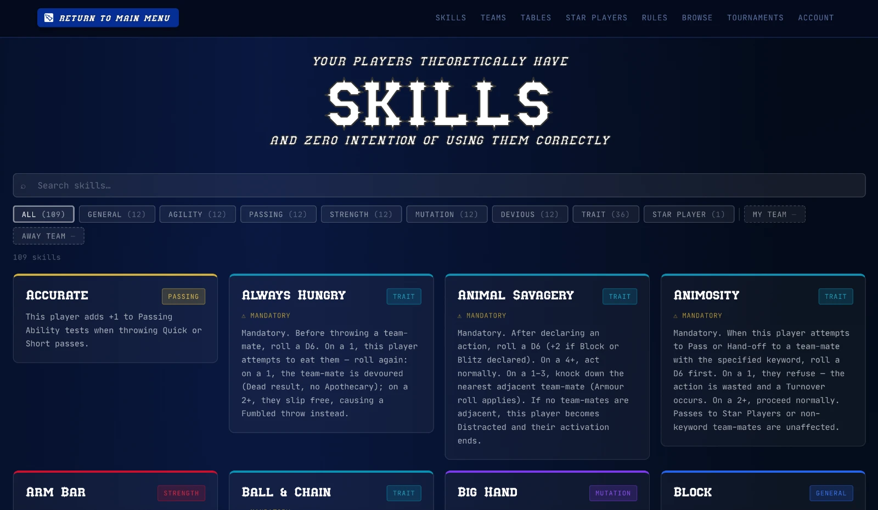Click the Animal Savagery title

(x=515, y=296)
